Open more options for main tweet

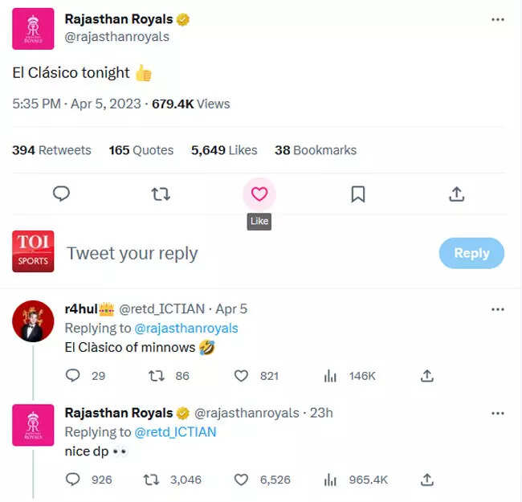[x=498, y=18]
